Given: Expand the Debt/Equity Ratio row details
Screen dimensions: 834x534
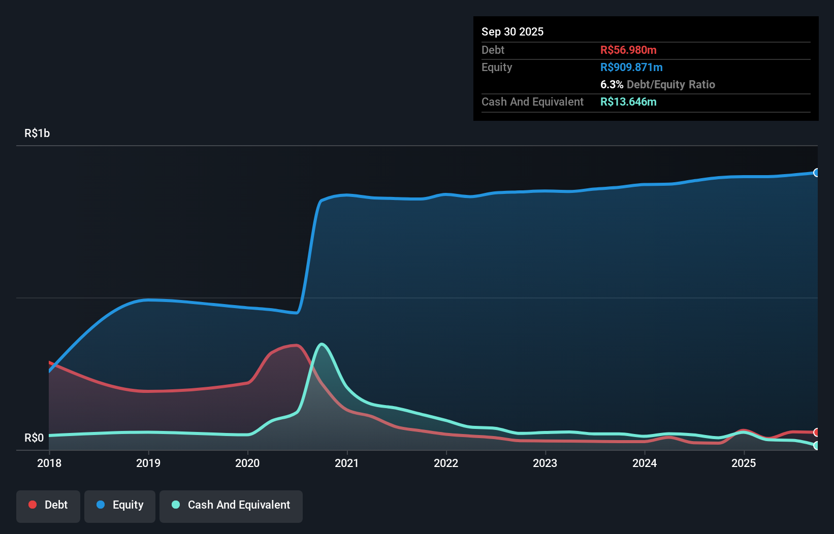Looking at the screenshot, I should pyautogui.click(x=658, y=84).
